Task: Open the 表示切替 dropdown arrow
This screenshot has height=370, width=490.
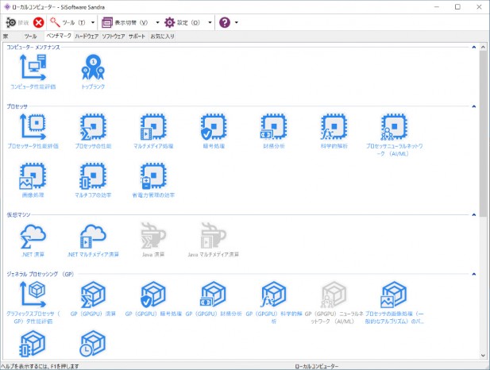Action: pyautogui.click(x=157, y=22)
